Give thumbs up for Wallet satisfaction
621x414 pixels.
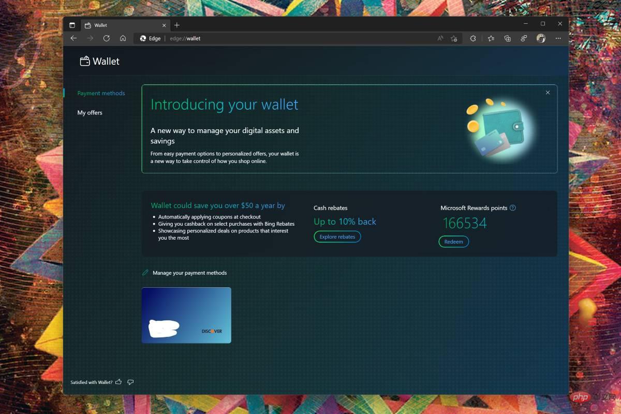[x=119, y=382]
